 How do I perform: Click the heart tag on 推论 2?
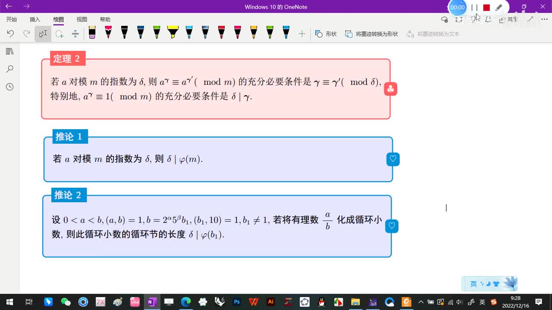coord(392,226)
